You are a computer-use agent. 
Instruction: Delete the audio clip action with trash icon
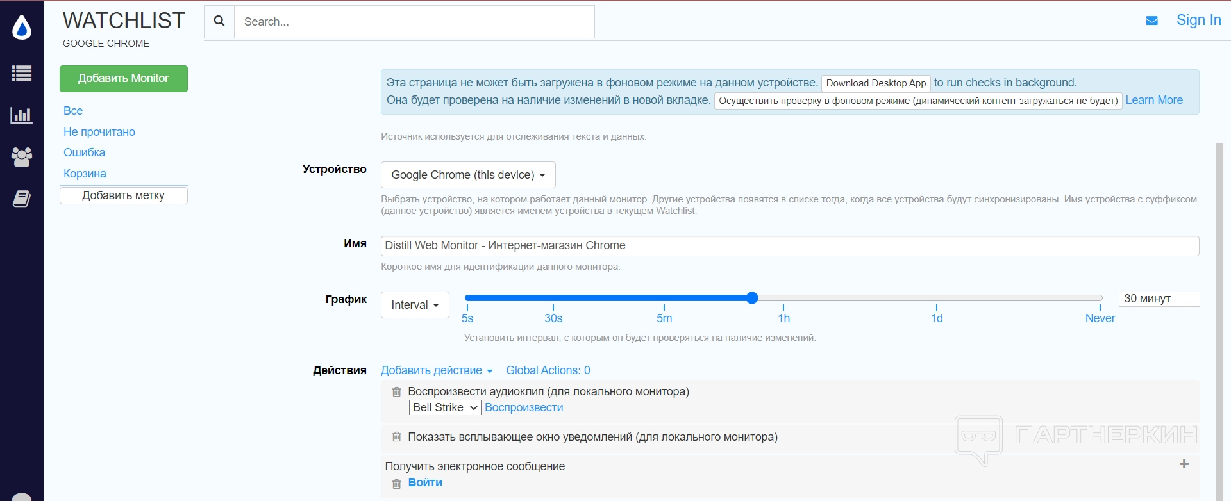(x=397, y=392)
